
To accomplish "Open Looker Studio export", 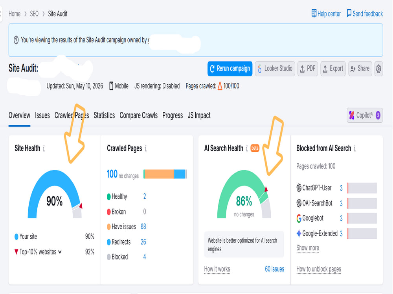I will pos(275,69).
